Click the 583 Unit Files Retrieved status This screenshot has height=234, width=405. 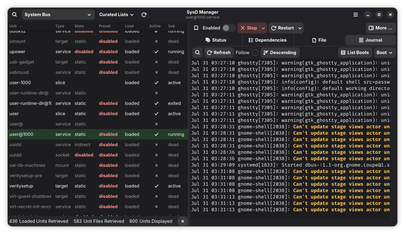tap(99, 221)
